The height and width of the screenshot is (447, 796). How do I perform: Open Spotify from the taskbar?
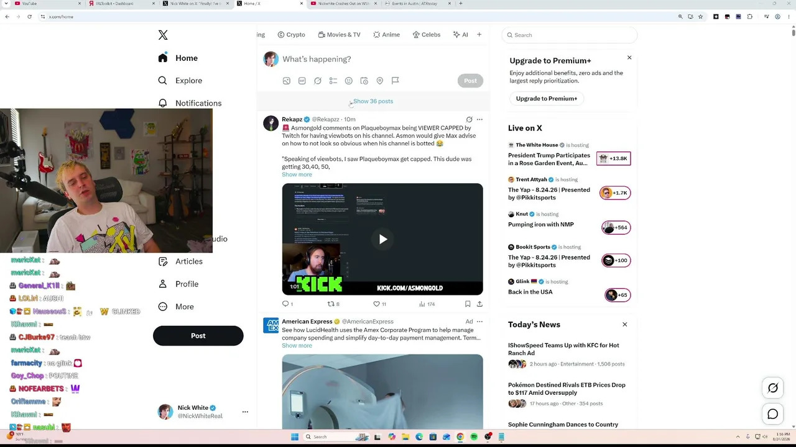pos(474,437)
